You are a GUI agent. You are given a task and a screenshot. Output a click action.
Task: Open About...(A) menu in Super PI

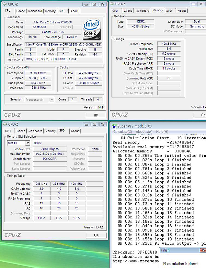pos(144,132)
